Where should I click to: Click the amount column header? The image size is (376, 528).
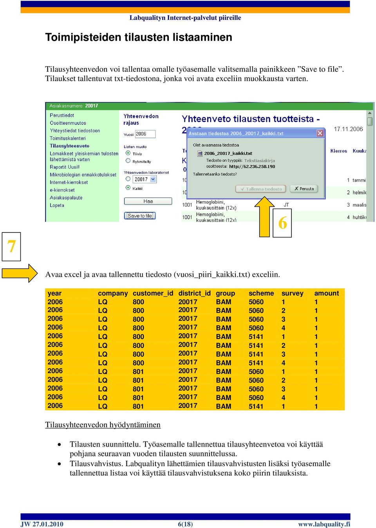click(x=327, y=293)
